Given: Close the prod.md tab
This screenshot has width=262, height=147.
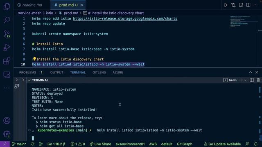Looking at the screenshot, I should [81, 5].
